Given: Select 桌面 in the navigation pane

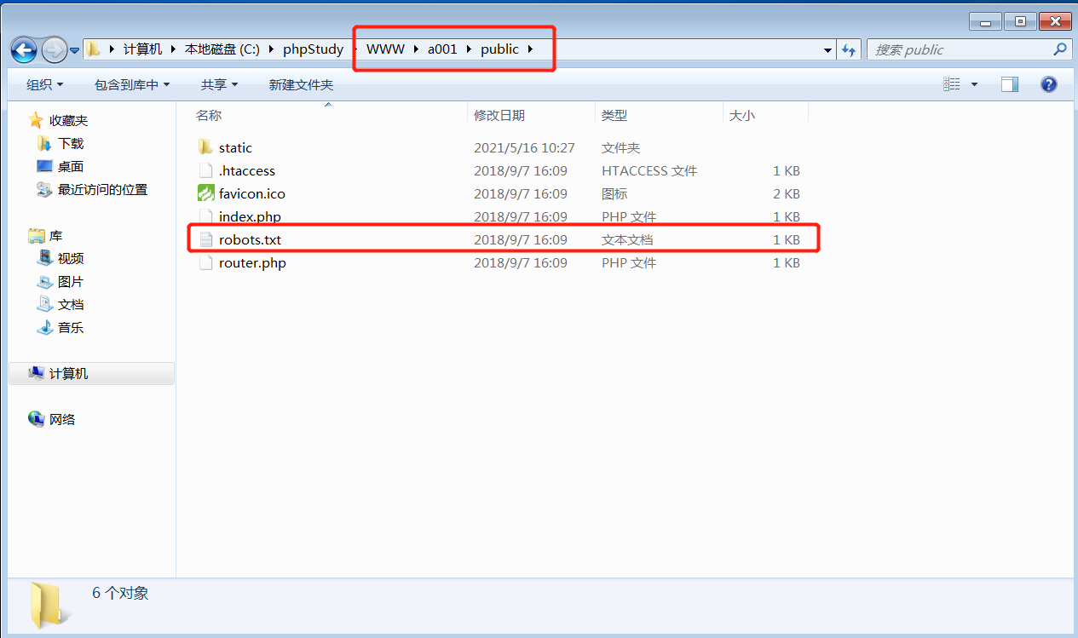Looking at the screenshot, I should pyautogui.click(x=71, y=167).
